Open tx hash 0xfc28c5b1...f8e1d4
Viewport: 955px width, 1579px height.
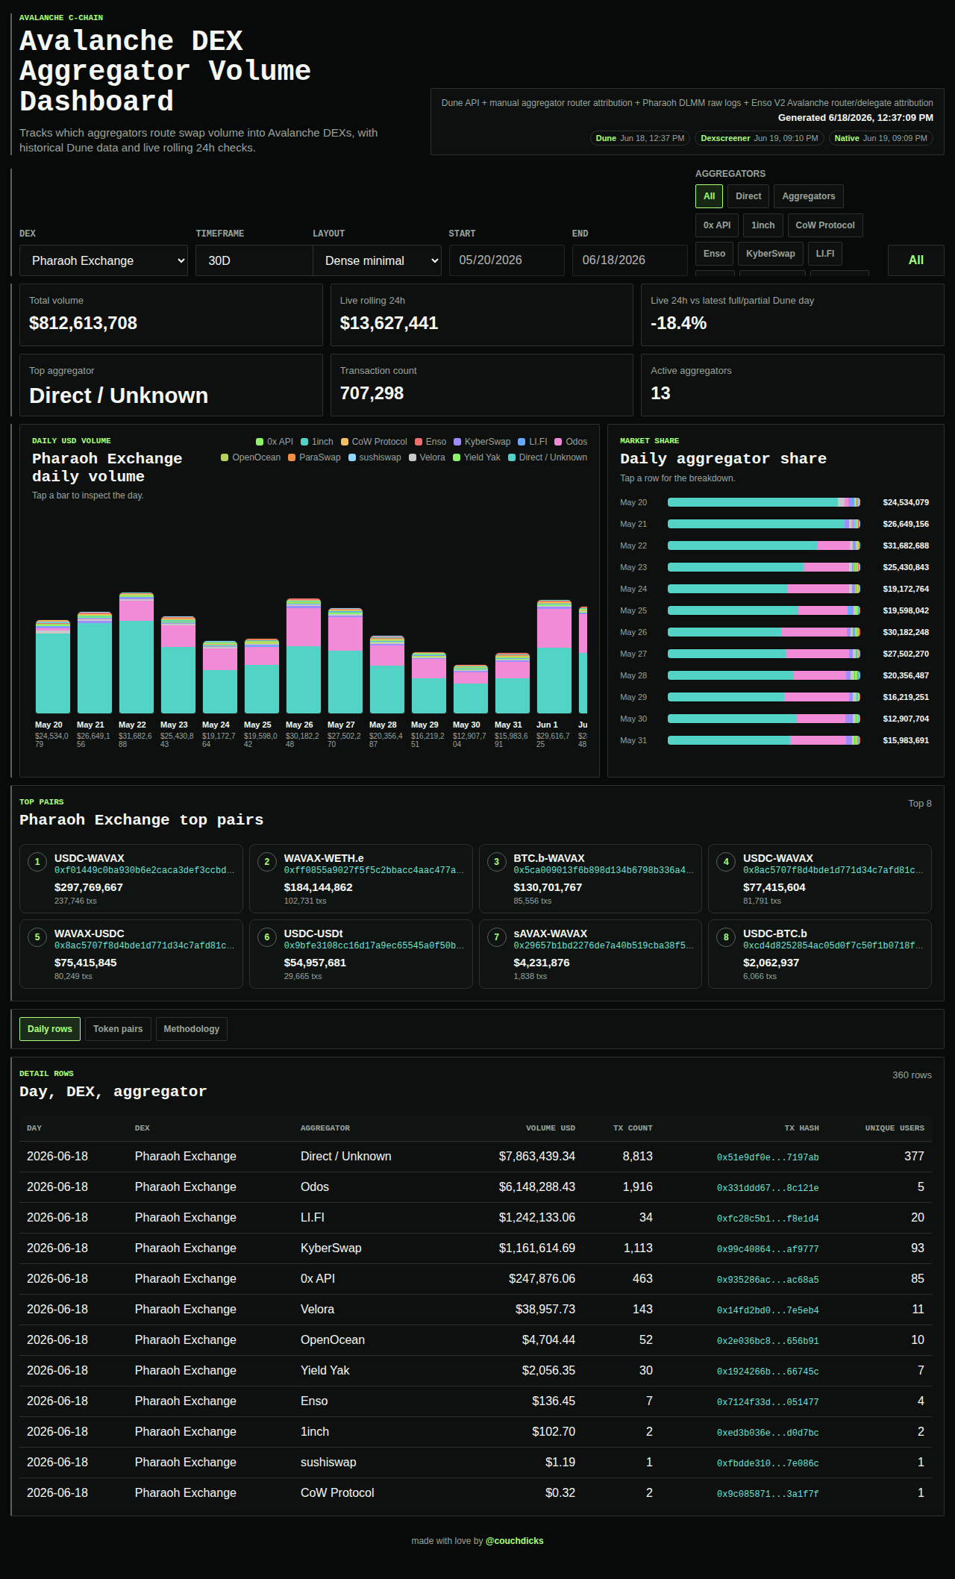(768, 1219)
